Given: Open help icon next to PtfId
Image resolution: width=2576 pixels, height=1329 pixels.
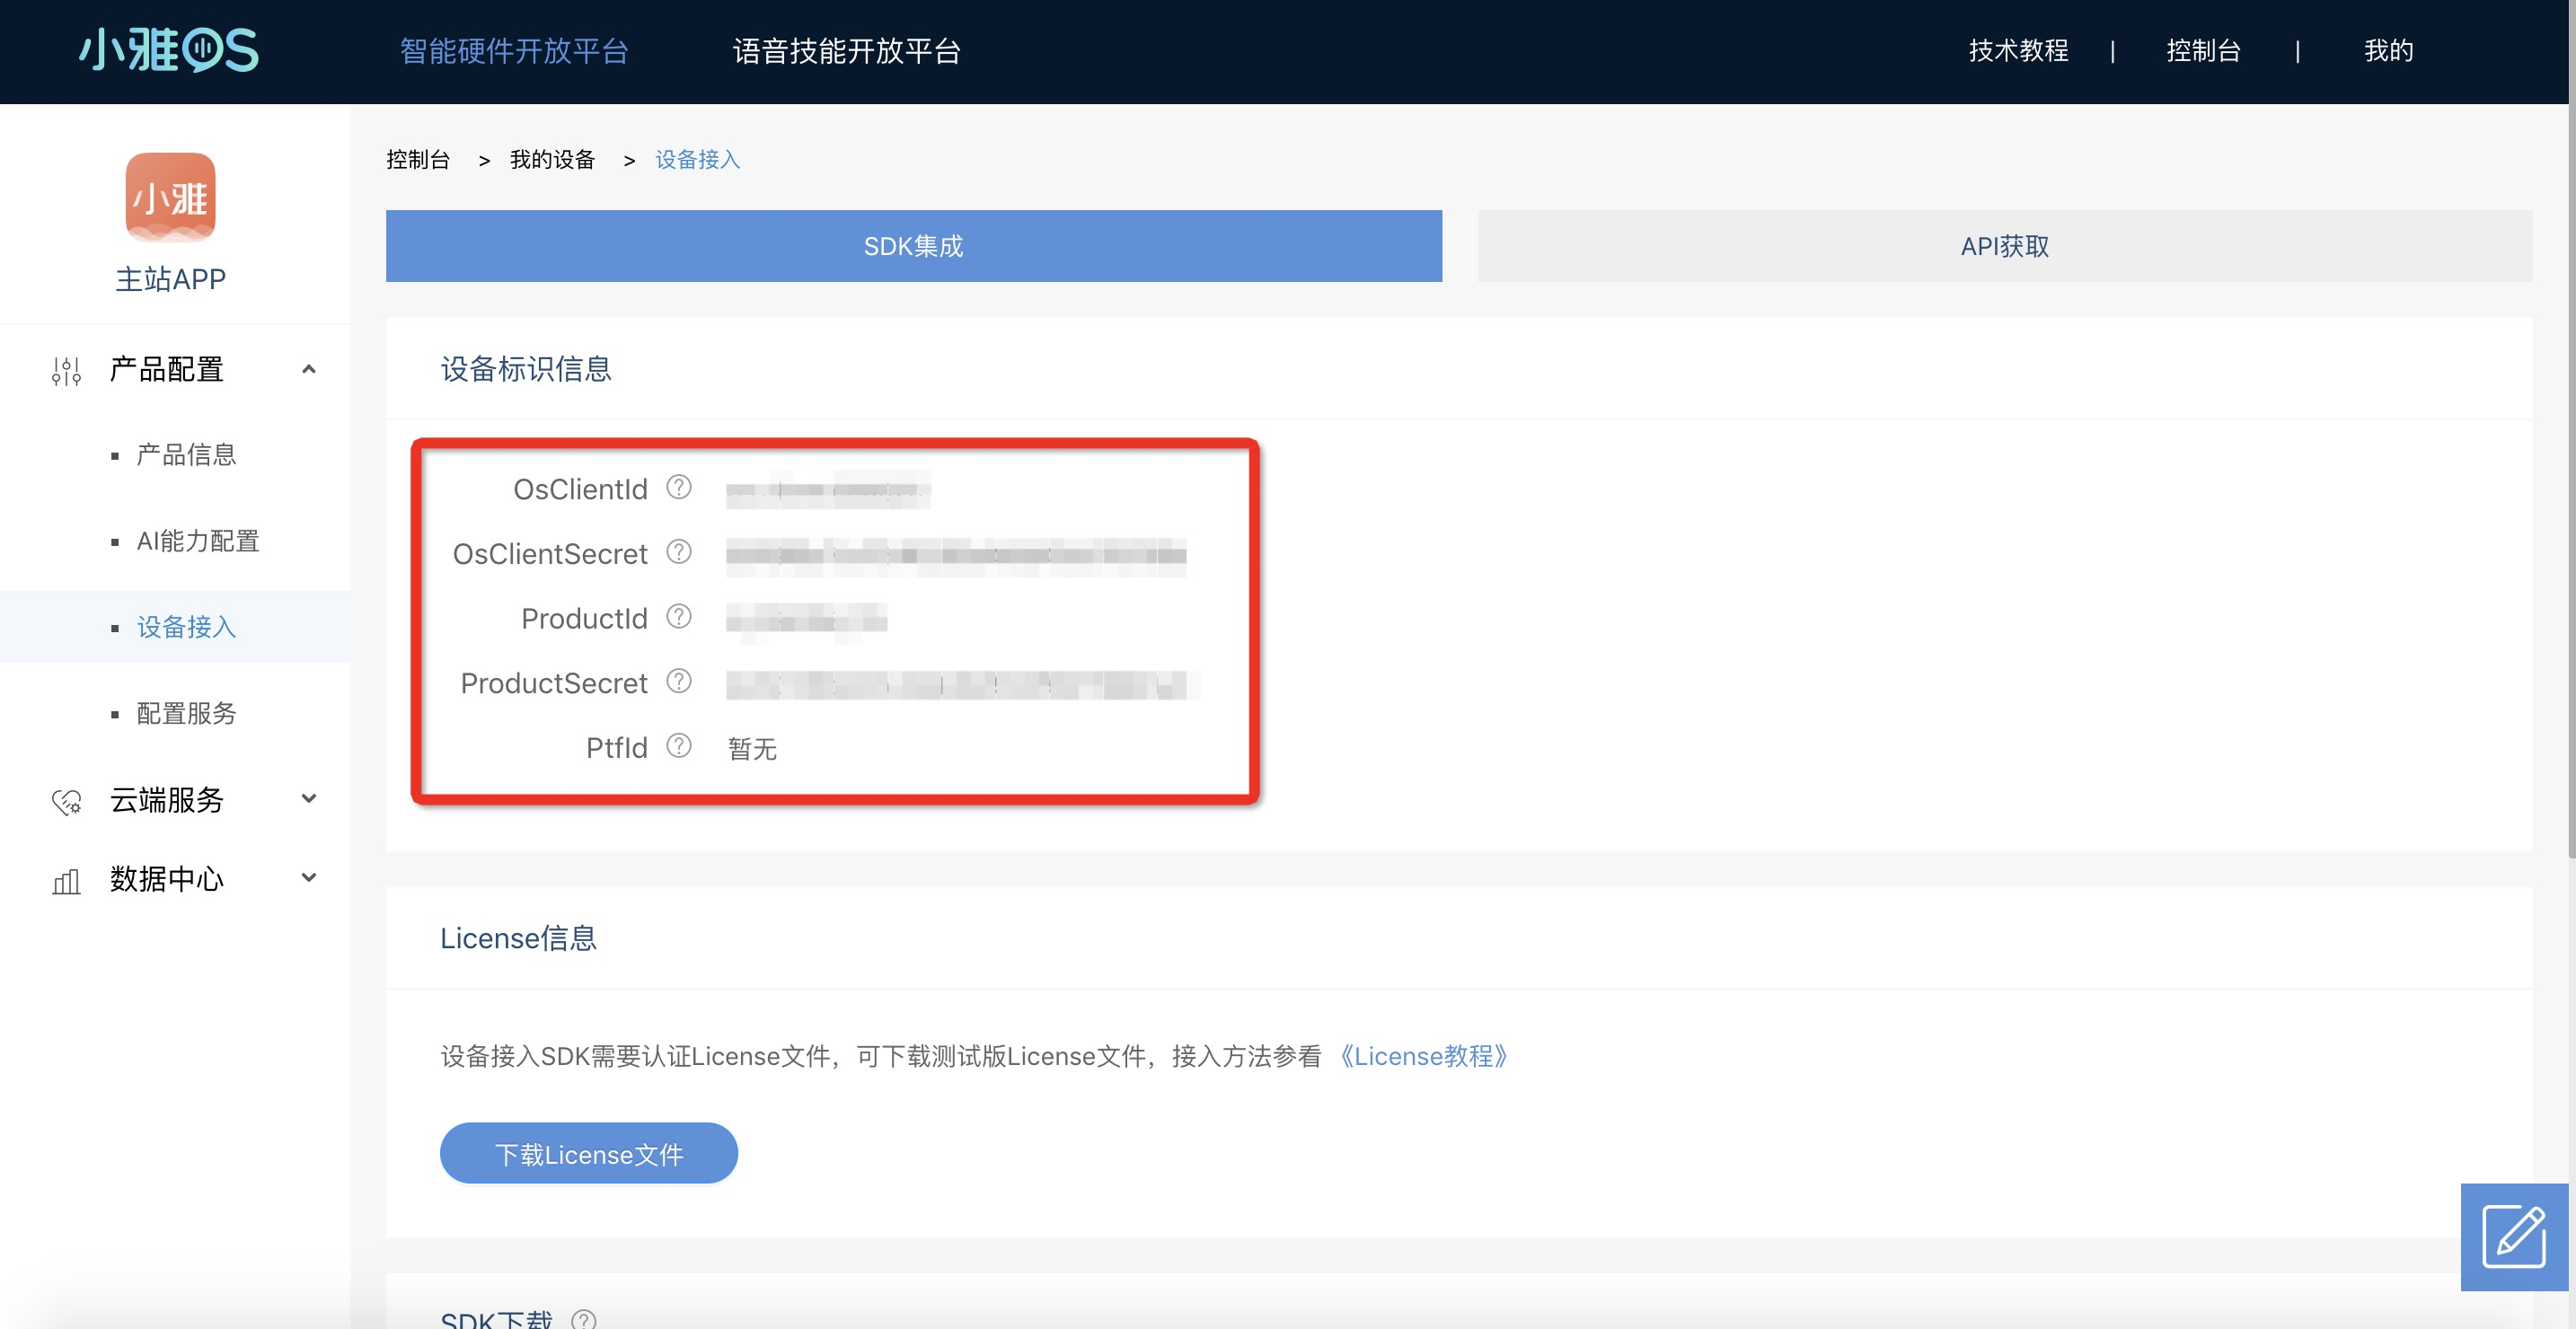Looking at the screenshot, I should (x=679, y=746).
